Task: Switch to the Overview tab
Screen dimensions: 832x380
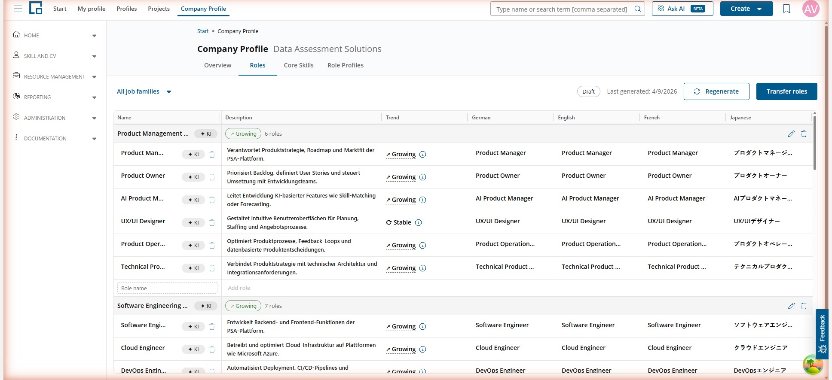Action: (x=217, y=65)
